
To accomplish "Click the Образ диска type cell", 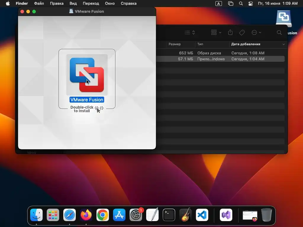I will [x=209, y=53].
